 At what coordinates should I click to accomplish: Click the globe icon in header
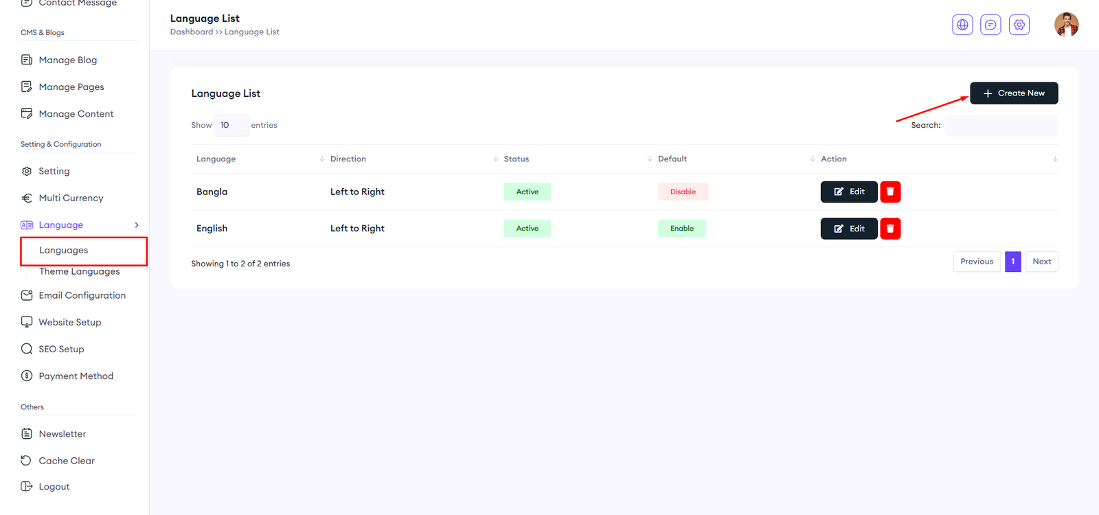pos(962,25)
